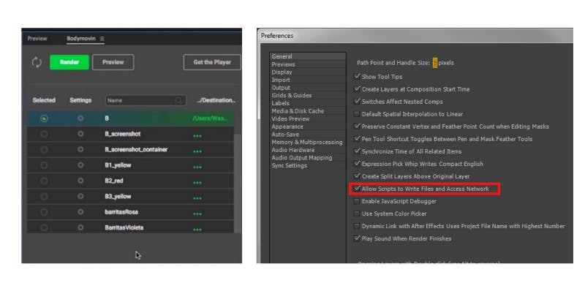Click the Preview button beside Render

pos(113,62)
